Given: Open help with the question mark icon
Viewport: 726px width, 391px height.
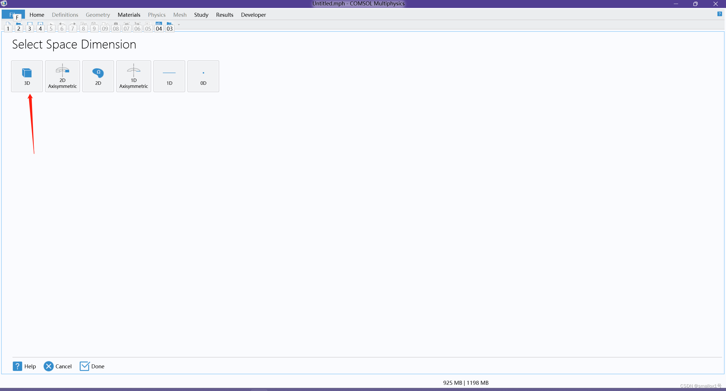Looking at the screenshot, I should tap(720, 14).
